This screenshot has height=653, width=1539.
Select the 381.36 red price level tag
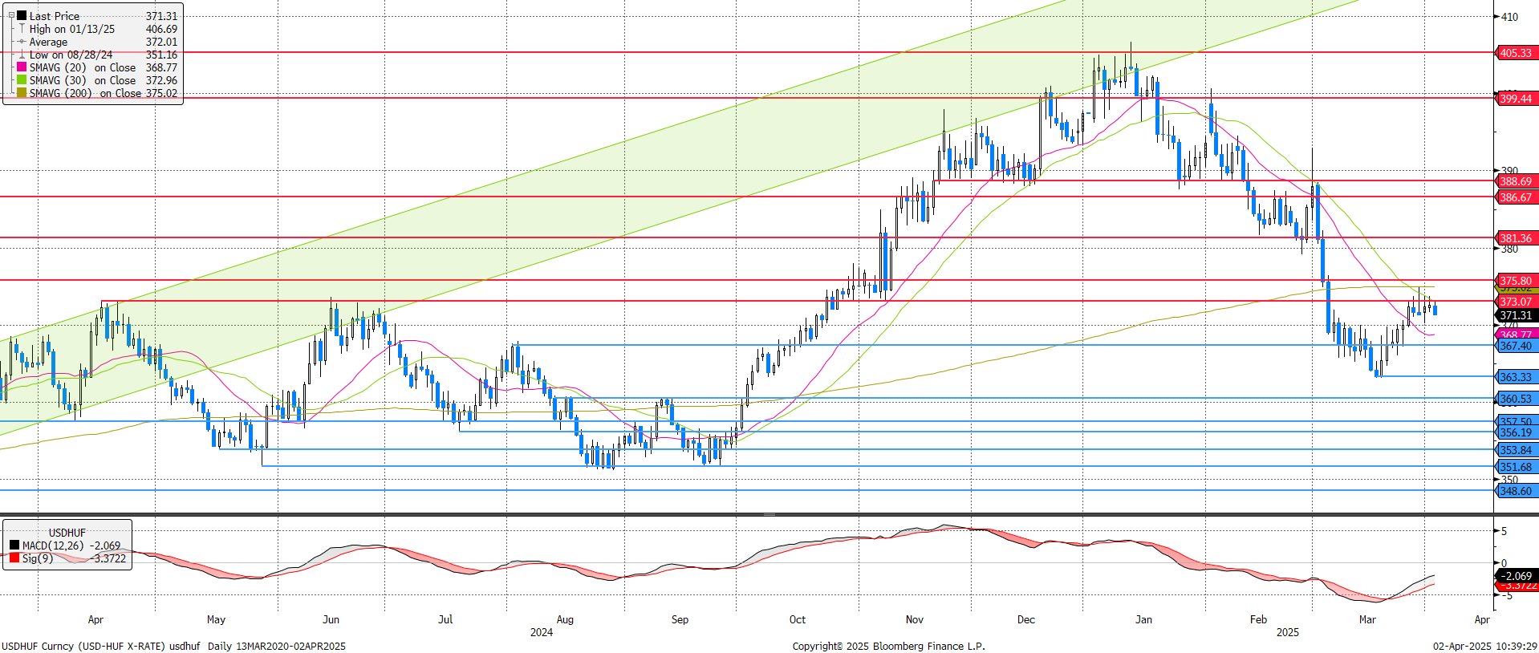pyautogui.click(x=1516, y=238)
